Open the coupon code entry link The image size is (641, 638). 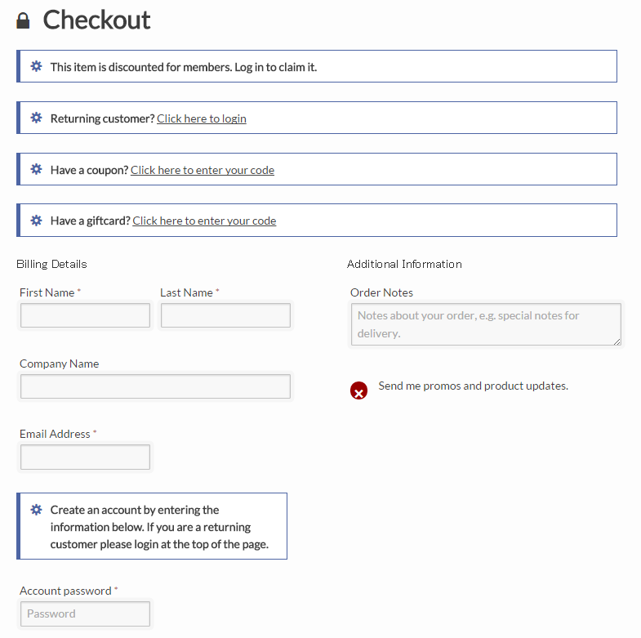click(x=202, y=170)
